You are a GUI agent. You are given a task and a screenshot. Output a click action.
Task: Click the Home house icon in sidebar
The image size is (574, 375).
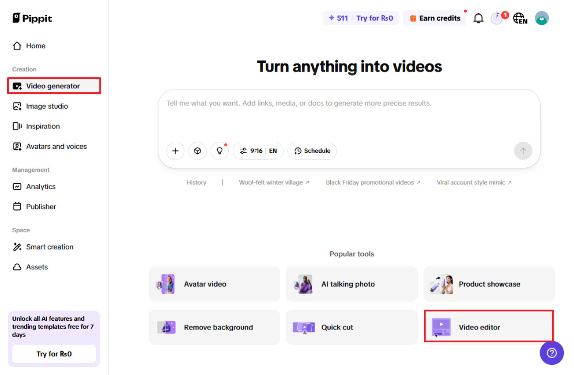coord(17,46)
